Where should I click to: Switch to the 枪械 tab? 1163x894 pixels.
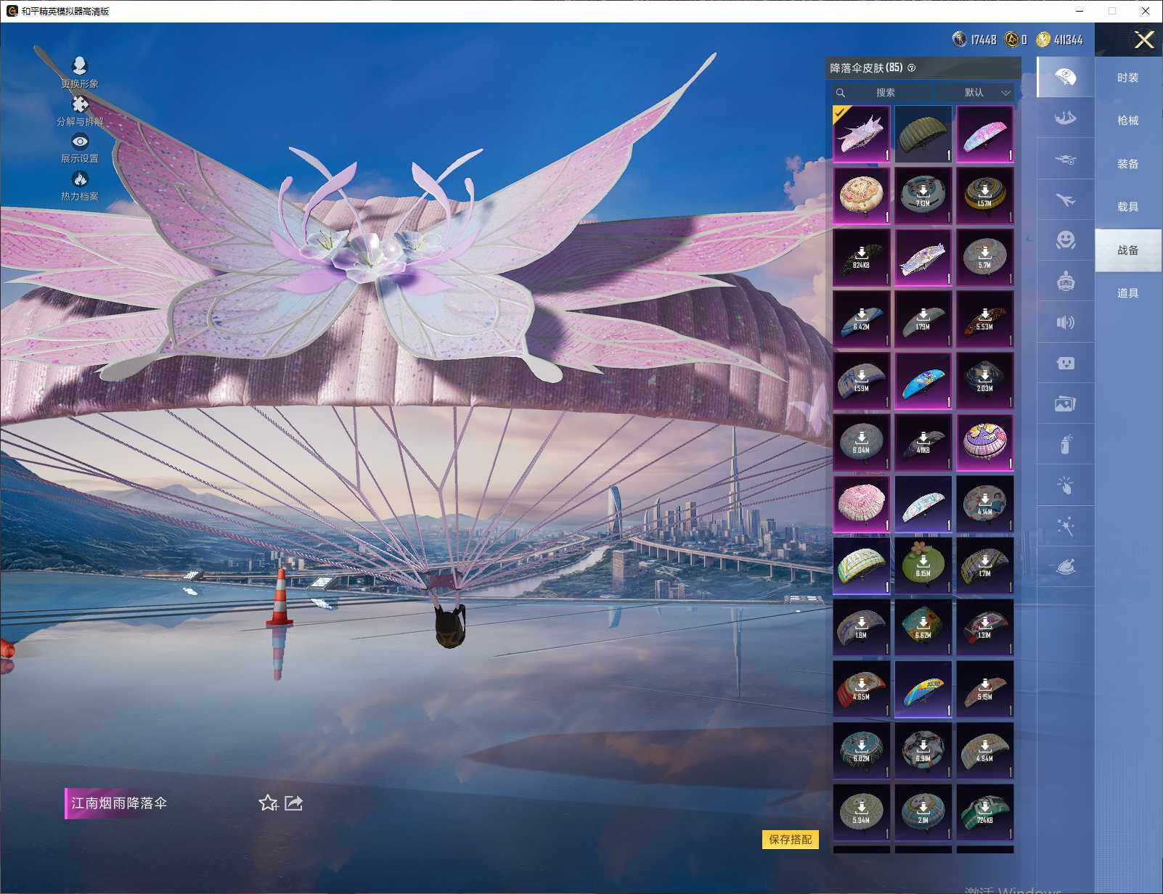[1127, 120]
